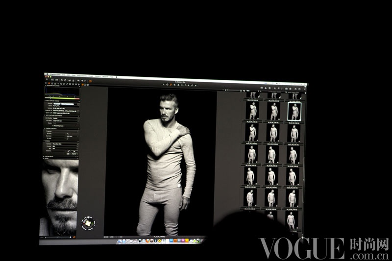Image resolution: width=392 pixels, height=261 pixels.
Task: Toggle the proof margin viewer icon
Action: click(x=88, y=85)
